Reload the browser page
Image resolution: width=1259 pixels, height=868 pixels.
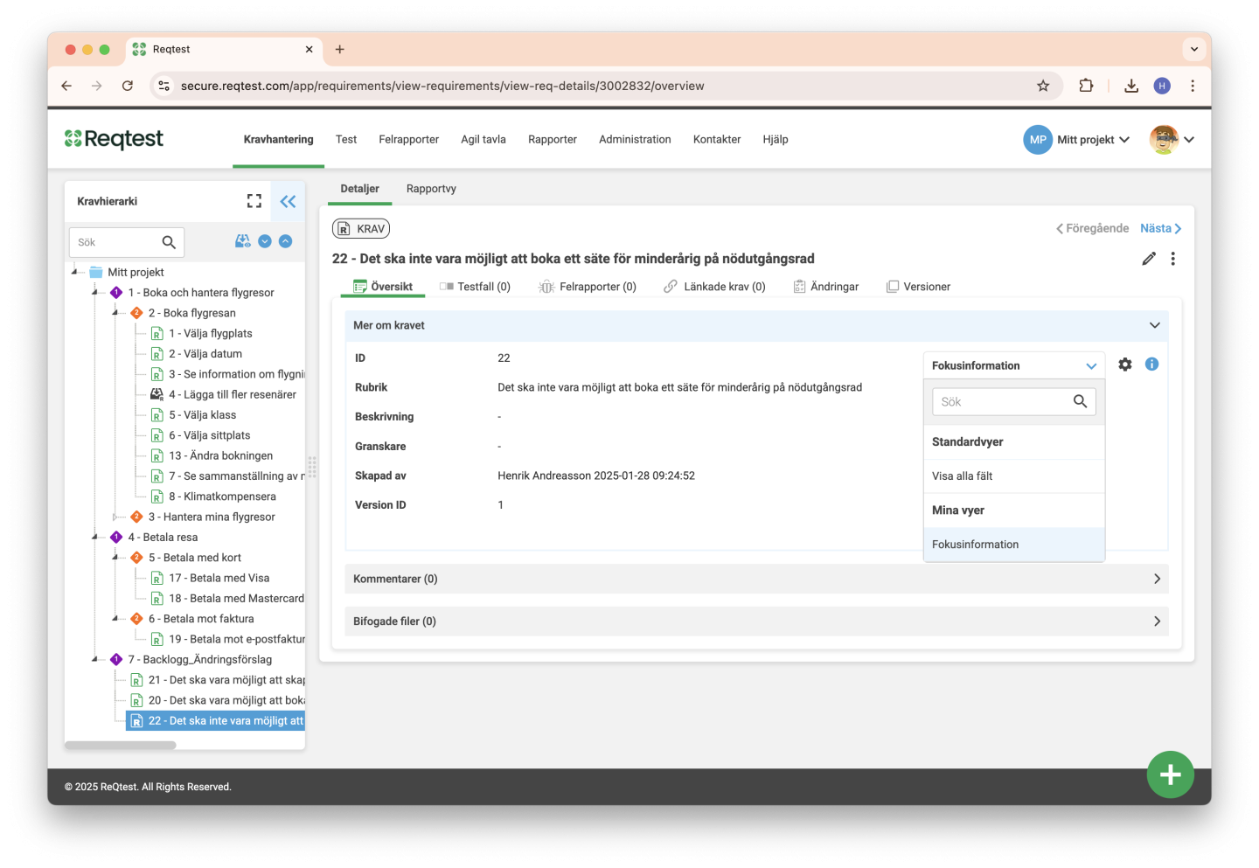tap(128, 86)
